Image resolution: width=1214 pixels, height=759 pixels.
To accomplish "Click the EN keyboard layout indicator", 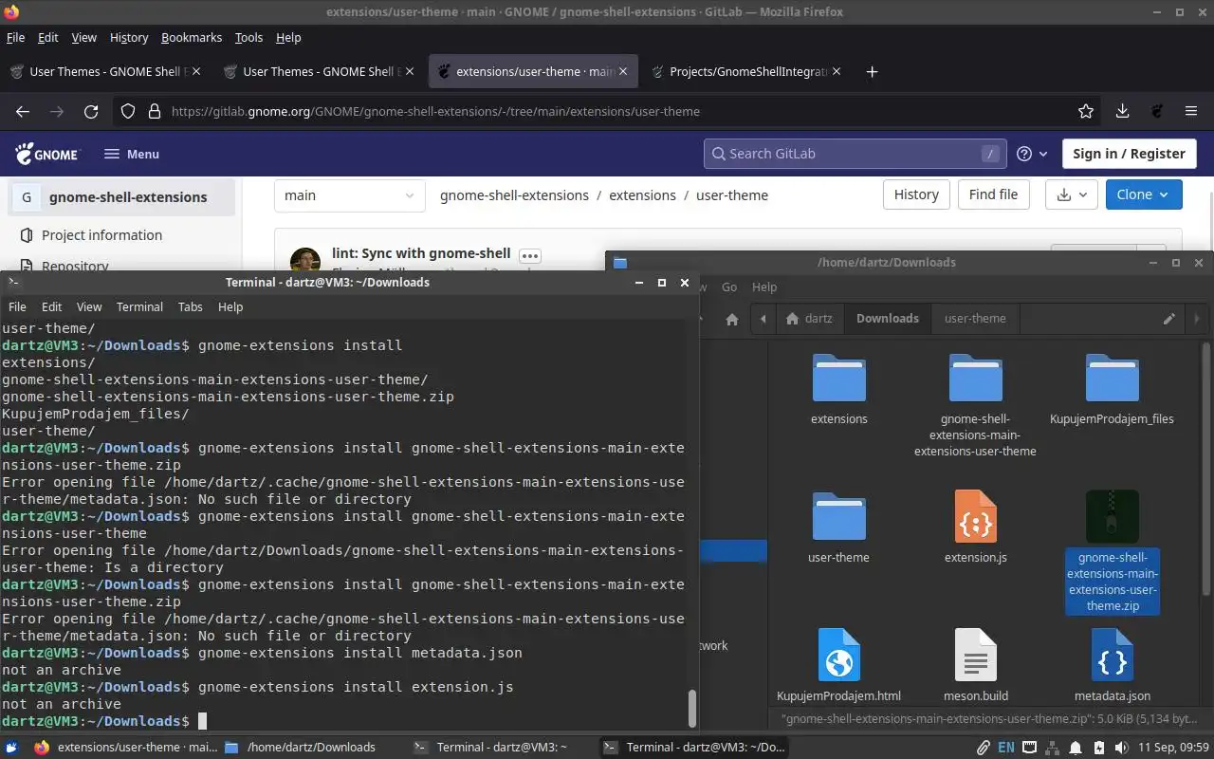I will pos(1005,747).
